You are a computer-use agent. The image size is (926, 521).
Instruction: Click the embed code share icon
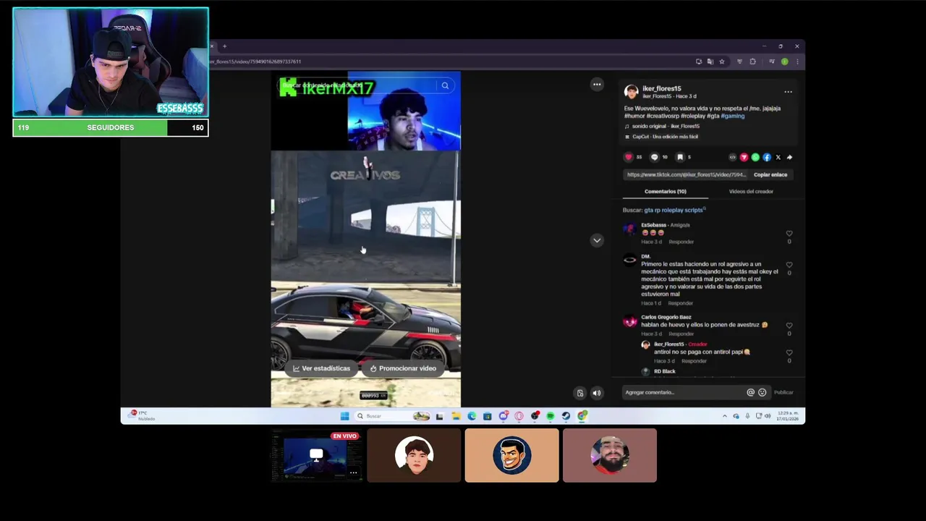(x=732, y=157)
